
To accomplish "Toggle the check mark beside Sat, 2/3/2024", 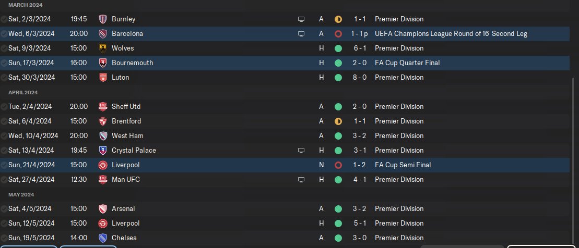I will 4,19.
